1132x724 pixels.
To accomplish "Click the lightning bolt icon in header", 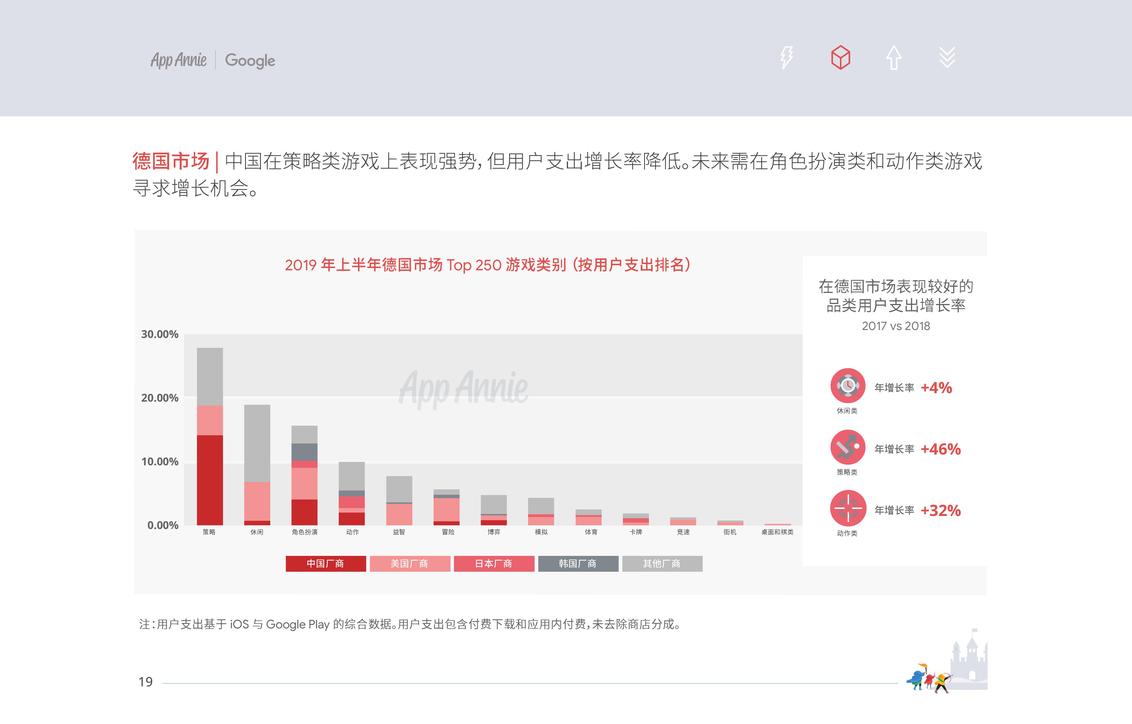I will point(786,58).
